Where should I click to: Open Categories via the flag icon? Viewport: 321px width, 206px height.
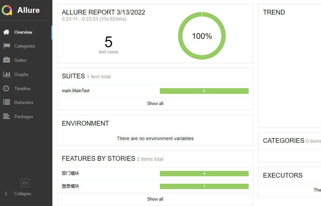6,46
